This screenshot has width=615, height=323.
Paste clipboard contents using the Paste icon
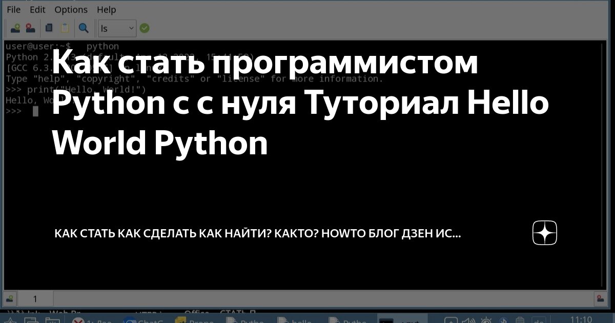point(65,28)
